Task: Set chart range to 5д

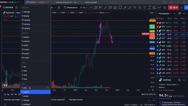Action: [8, 95]
